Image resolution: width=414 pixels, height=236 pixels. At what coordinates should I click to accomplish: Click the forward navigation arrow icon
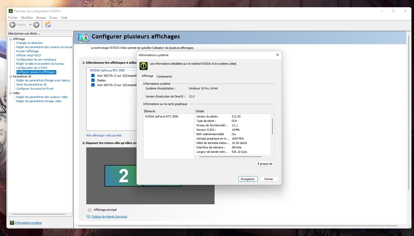(x=36, y=25)
